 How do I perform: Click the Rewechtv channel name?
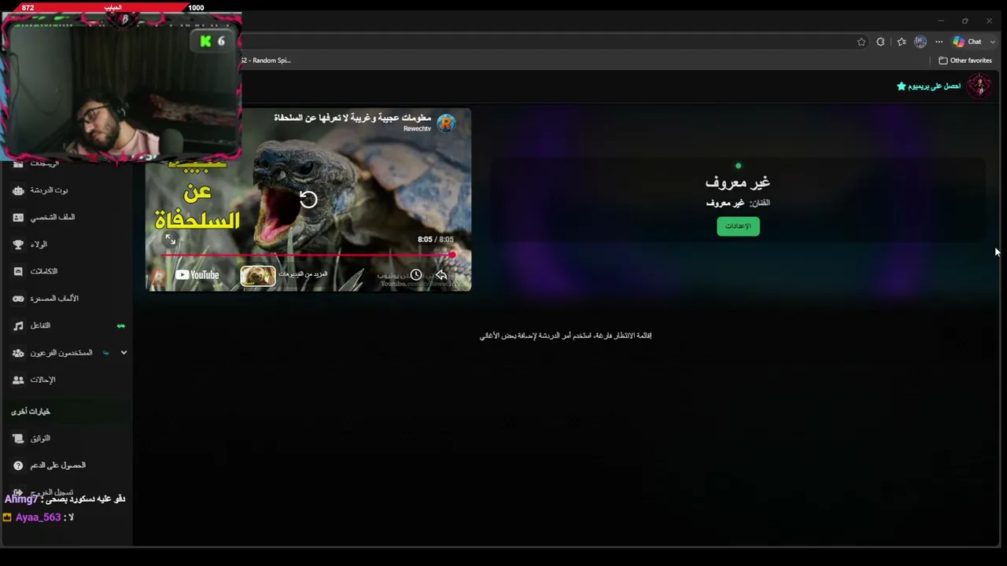click(x=417, y=129)
